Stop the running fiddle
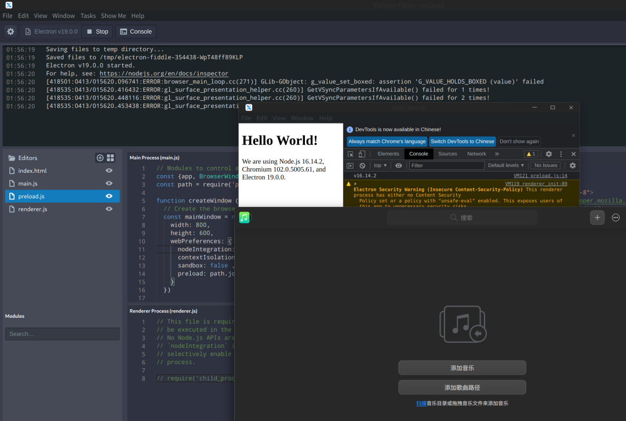The image size is (626, 421). [x=97, y=31]
